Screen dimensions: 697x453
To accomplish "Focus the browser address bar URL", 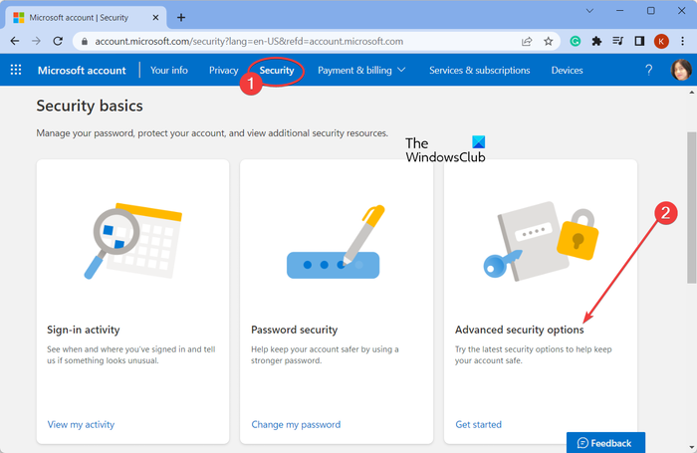I will click(x=249, y=42).
